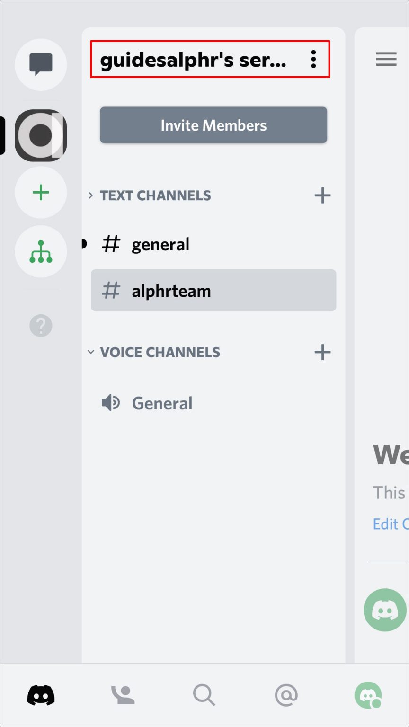Select the guidesalphr server icon
409x727 pixels.
(x=41, y=136)
